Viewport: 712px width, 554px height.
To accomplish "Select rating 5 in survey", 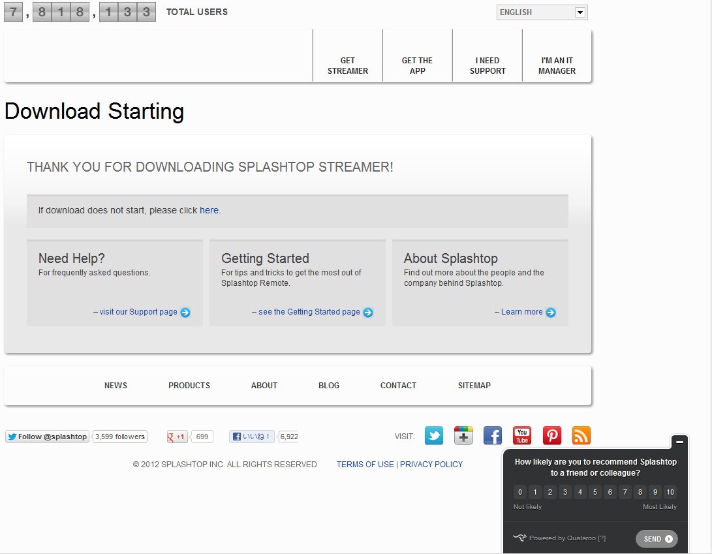I will pos(595,492).
